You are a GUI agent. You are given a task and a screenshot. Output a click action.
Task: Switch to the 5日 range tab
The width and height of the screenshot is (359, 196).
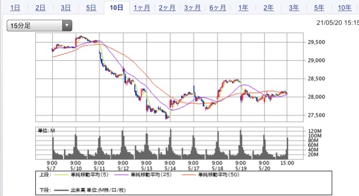91,8
